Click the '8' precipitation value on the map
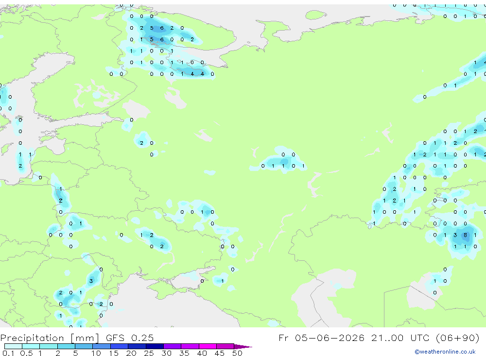 [x=465, y=235]
